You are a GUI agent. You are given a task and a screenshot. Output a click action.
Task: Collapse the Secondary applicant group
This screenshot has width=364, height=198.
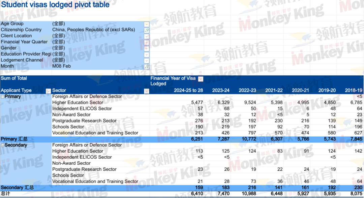3,145
